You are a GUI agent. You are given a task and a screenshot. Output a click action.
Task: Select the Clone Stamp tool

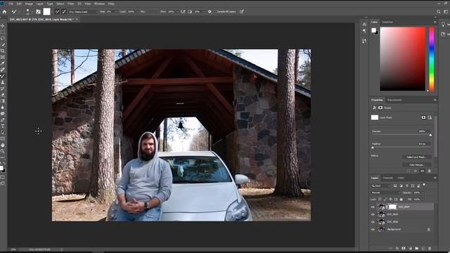tap(3, 82)
